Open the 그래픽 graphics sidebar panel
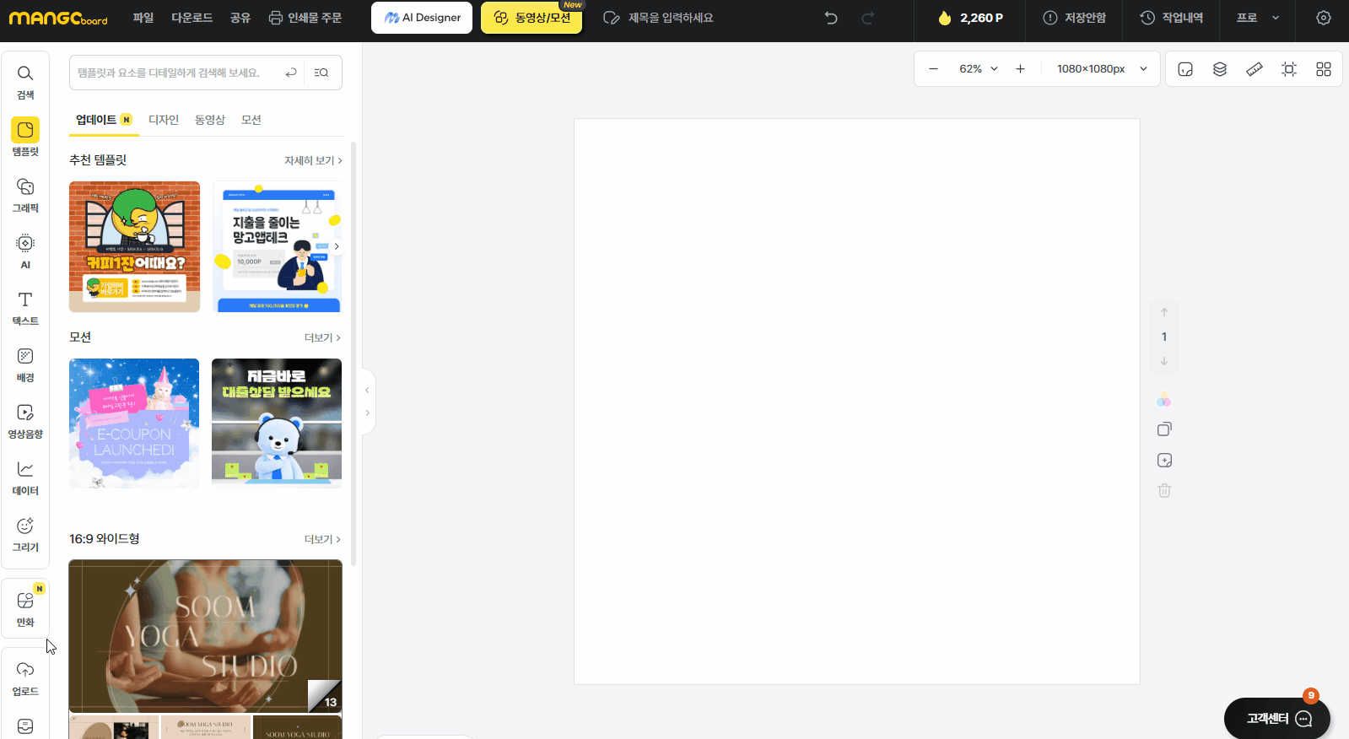This screenshot has height=739, width=1349. (25, 195)
